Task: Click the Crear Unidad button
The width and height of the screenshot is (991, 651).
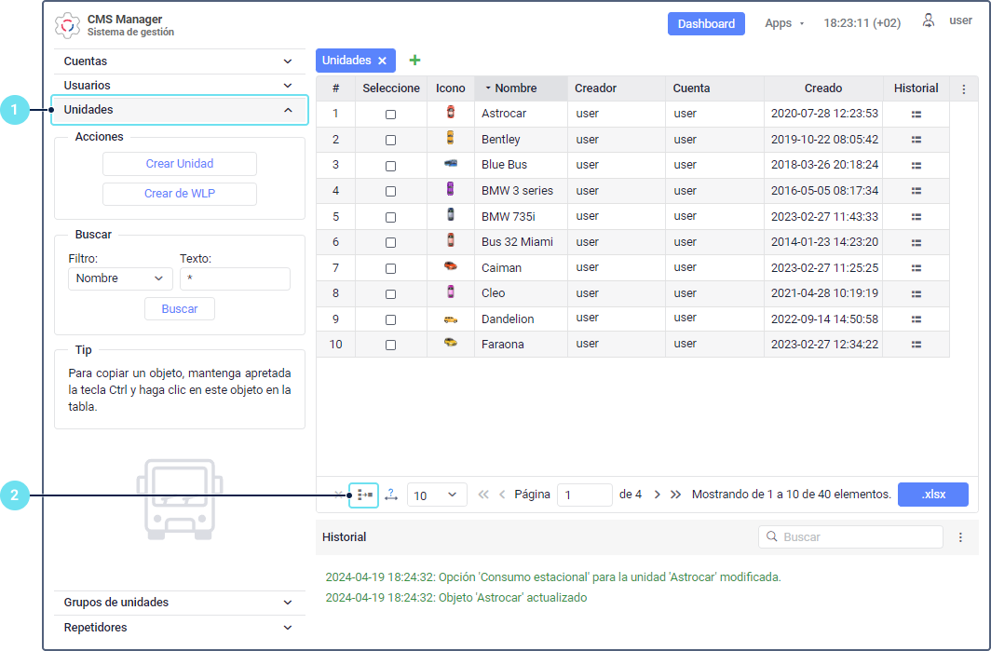Action: (180, 164)
